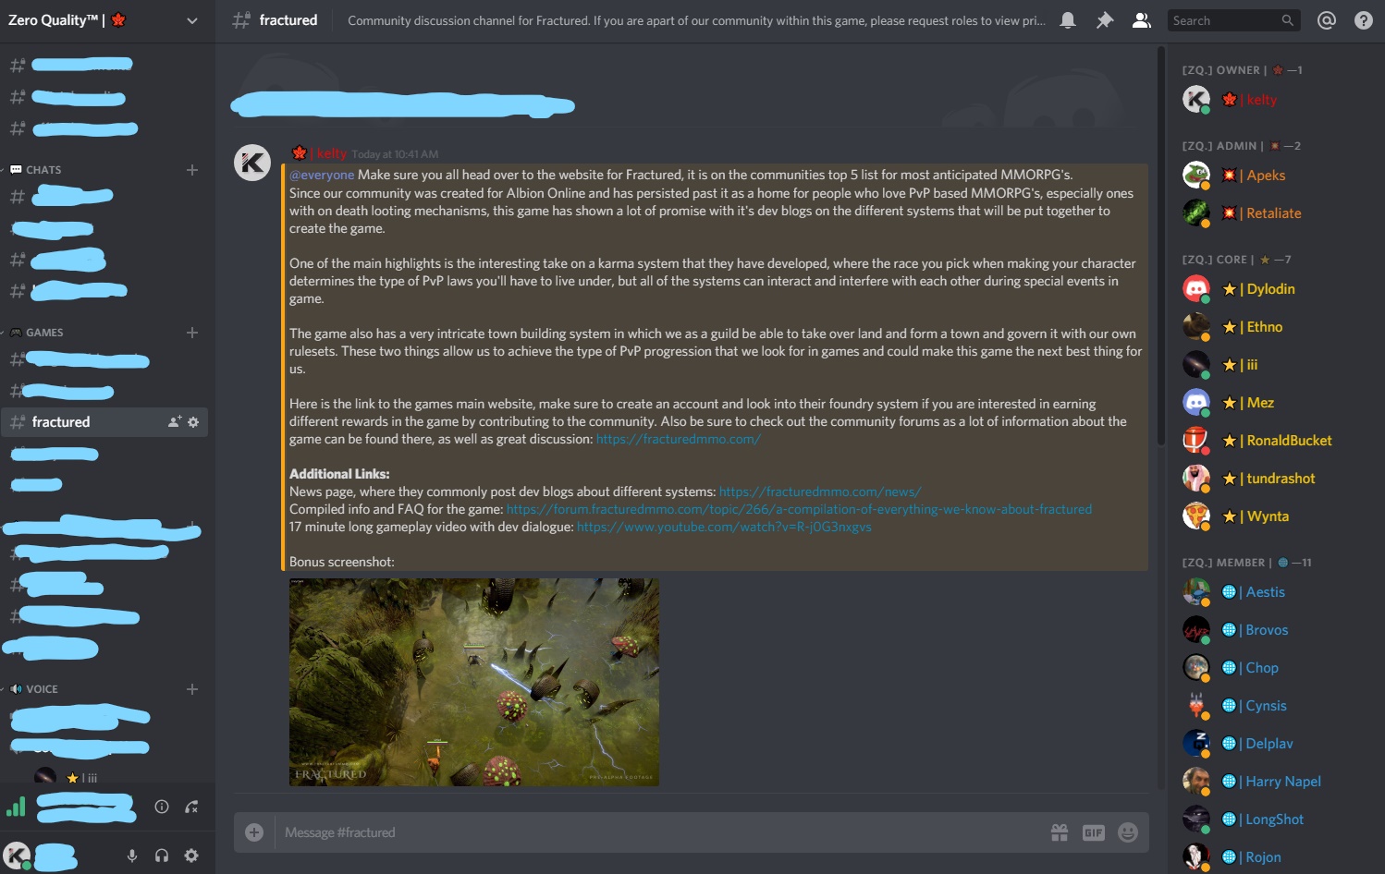This screenshot has width=1385, height=874.
Task: Open pinned messages icon
Action: coord(1105,20)
